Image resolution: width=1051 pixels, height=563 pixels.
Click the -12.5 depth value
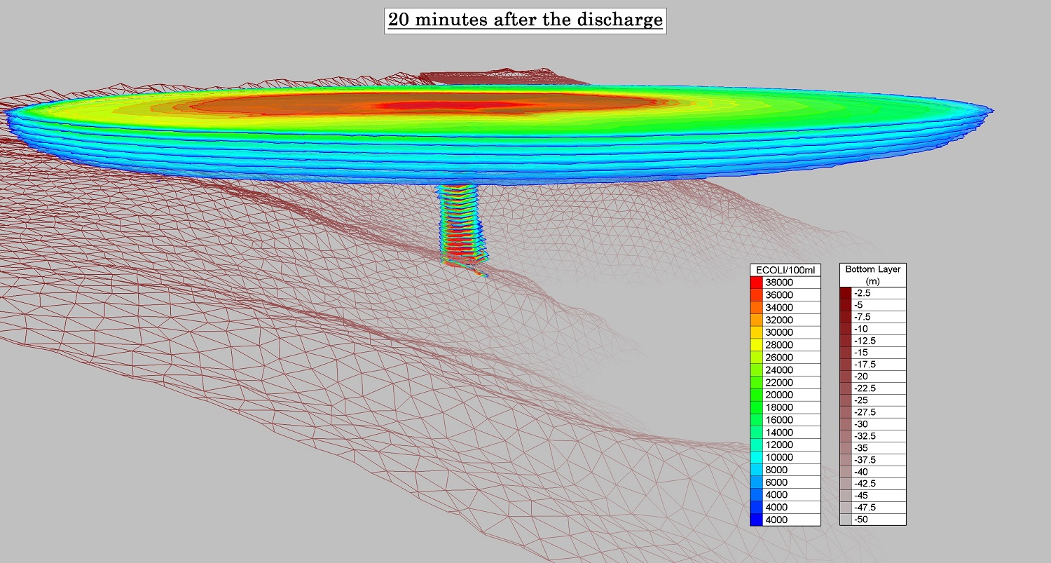[x=865, y=341]
